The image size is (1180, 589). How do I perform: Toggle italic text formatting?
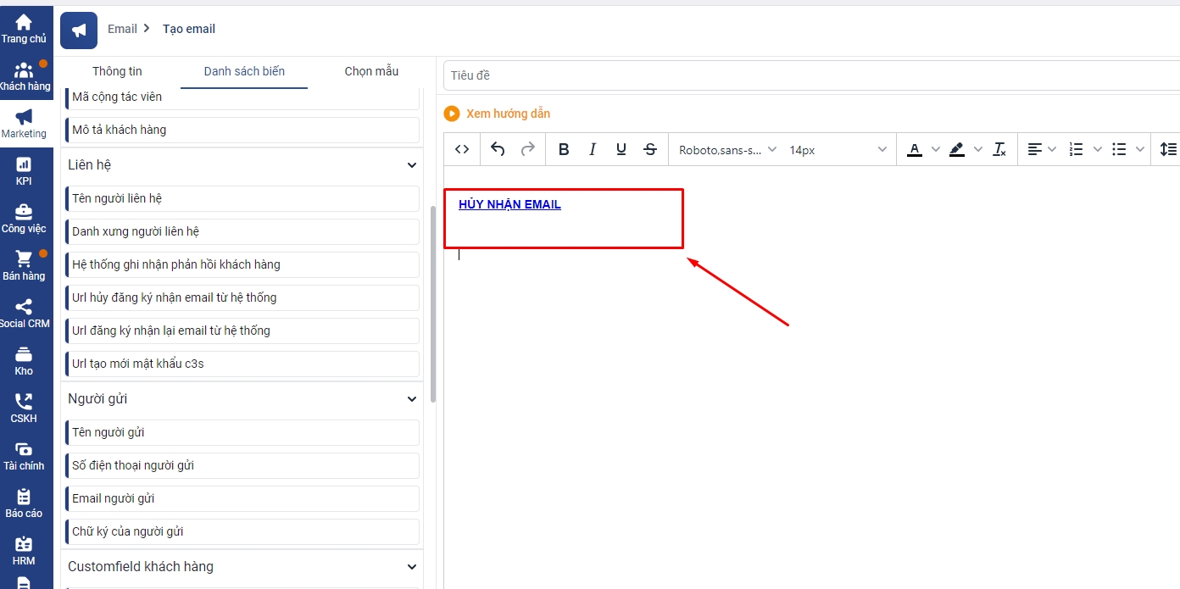click(x=593, y=149)
